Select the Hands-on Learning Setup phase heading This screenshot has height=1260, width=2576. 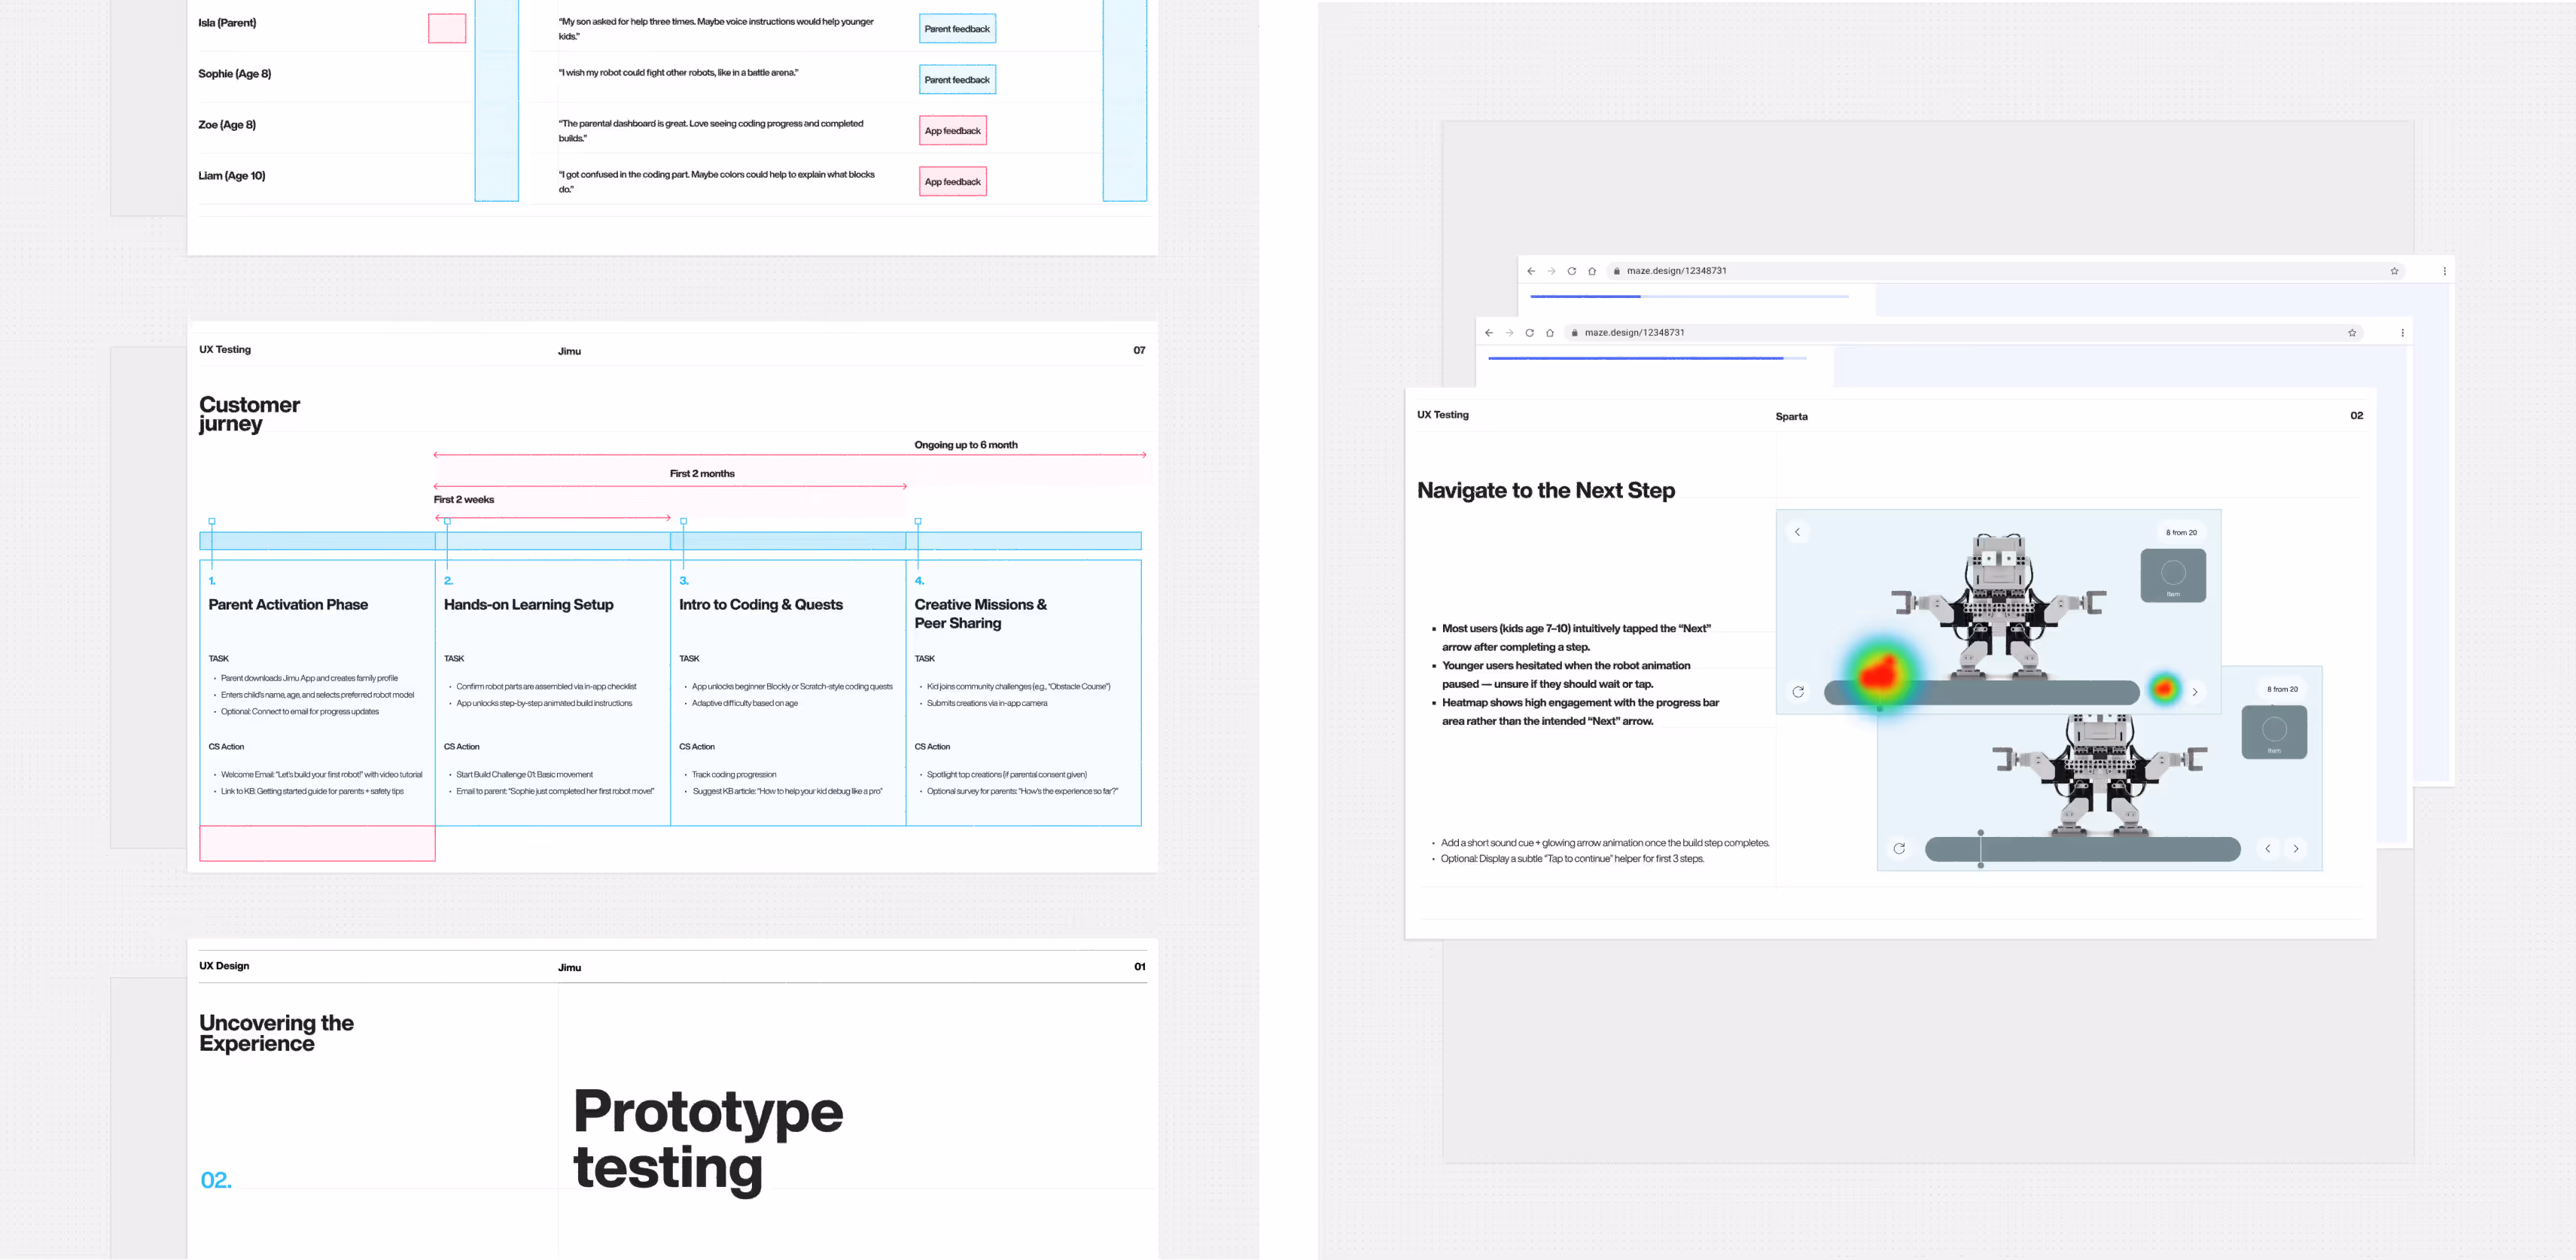click(x=528, y=605)
